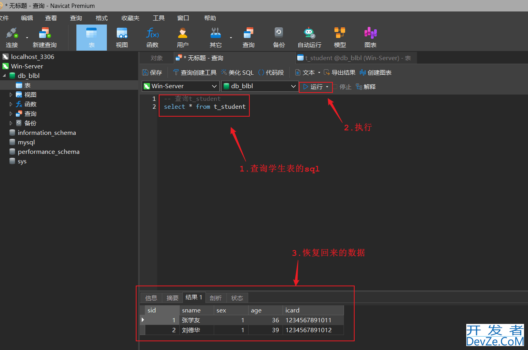
Task: Click the sname column header
Action: (197, 310)
